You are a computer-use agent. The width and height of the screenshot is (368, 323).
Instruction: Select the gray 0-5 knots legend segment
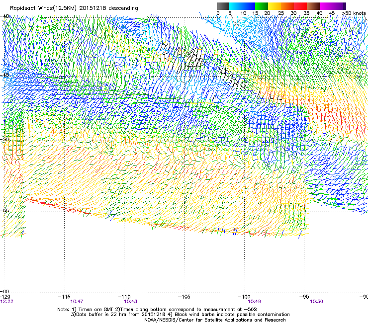pos(223,6)
